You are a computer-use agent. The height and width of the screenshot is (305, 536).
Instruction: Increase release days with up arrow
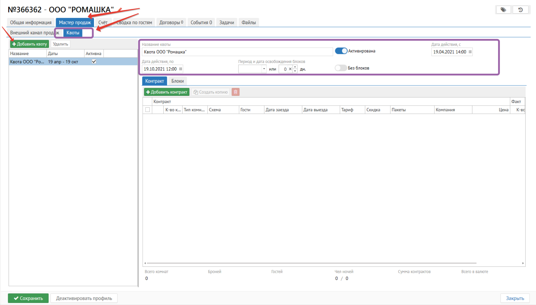click(x=295, y=67)
